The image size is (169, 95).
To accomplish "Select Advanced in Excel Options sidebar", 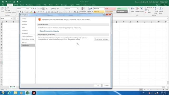I will [x=28, y=33].
